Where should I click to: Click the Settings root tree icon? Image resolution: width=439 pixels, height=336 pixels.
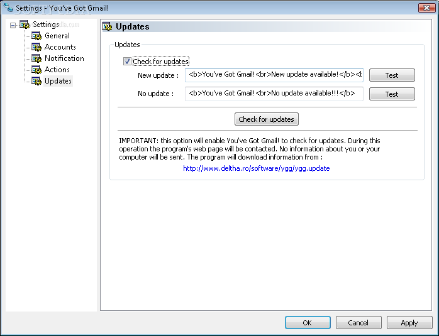coord(25,24)
